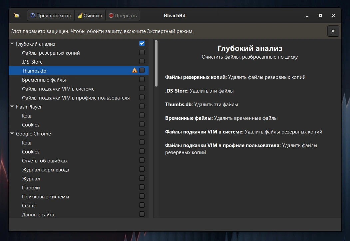Open the BleachBit application menu icon
Viewport: 350px width, 241px height.
17,16
